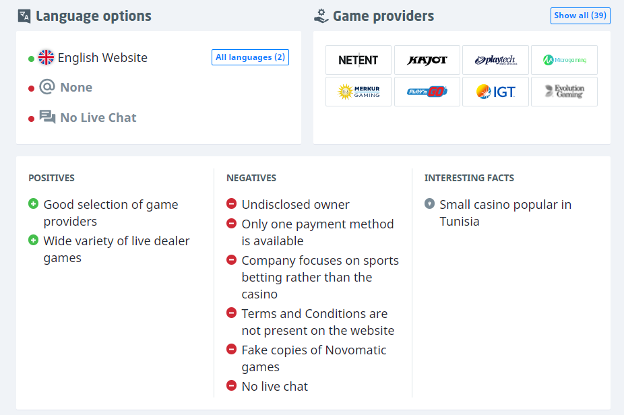Click the UK flag icon
The height and width of the screenshot is (415, 624).
tap(46, 57)
